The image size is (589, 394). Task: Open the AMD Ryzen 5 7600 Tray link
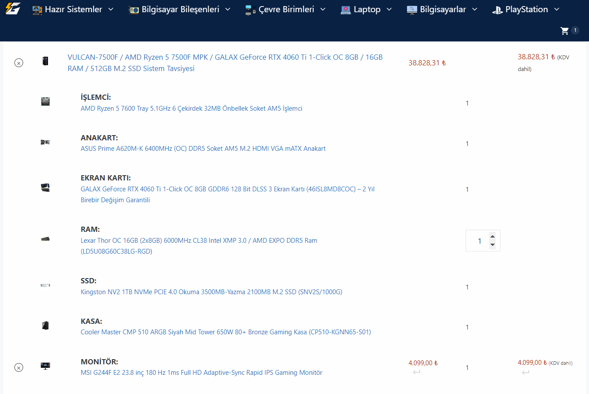(x=192, y=109)
